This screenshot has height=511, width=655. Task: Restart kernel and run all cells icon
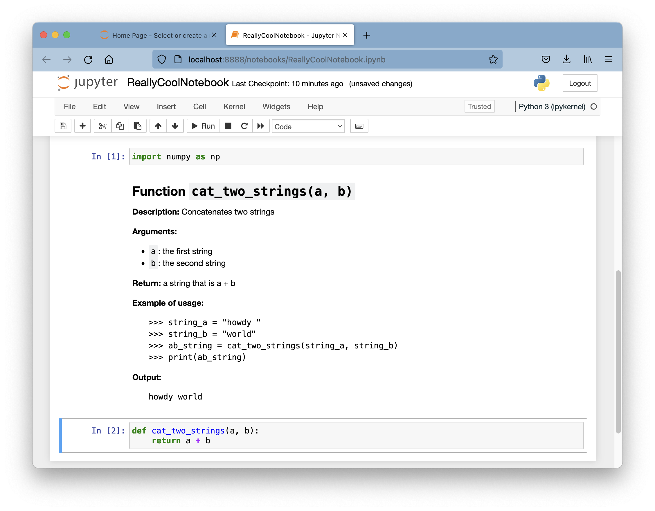[x=261, y=126]
